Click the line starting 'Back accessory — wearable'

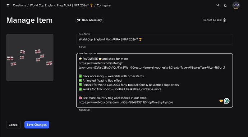click(x=111, y=76)
